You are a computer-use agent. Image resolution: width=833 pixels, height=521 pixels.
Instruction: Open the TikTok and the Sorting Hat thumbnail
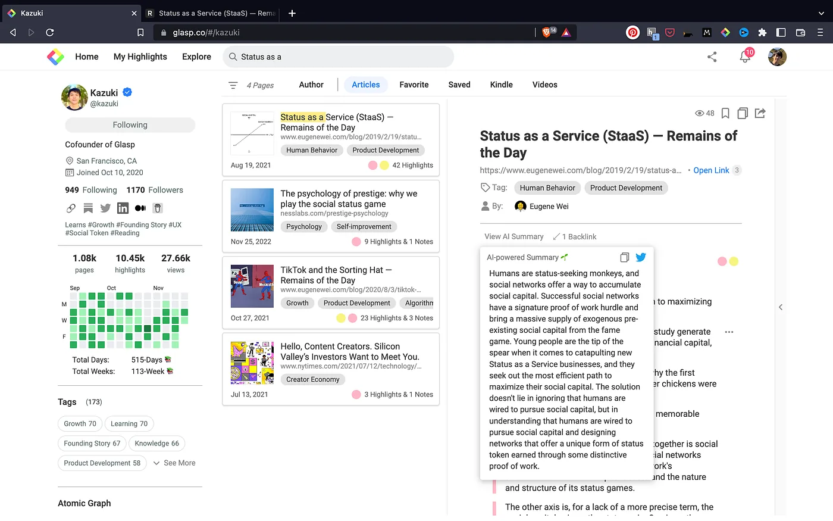(x=252, y=286)
